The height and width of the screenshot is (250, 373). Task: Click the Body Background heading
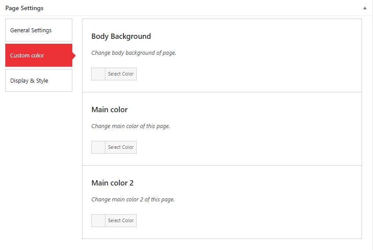pos(121,36)
